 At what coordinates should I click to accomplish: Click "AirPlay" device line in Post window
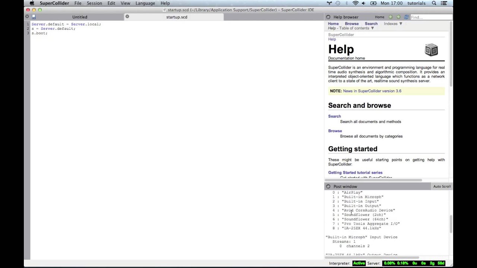pos(352,192)
